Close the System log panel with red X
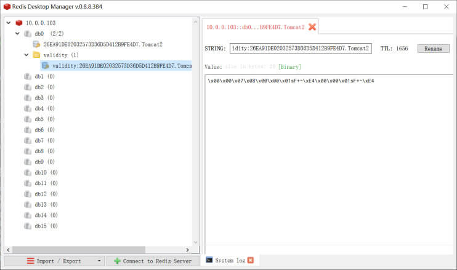457x270 pixels. pyautogui.click(x=250, y=260)
